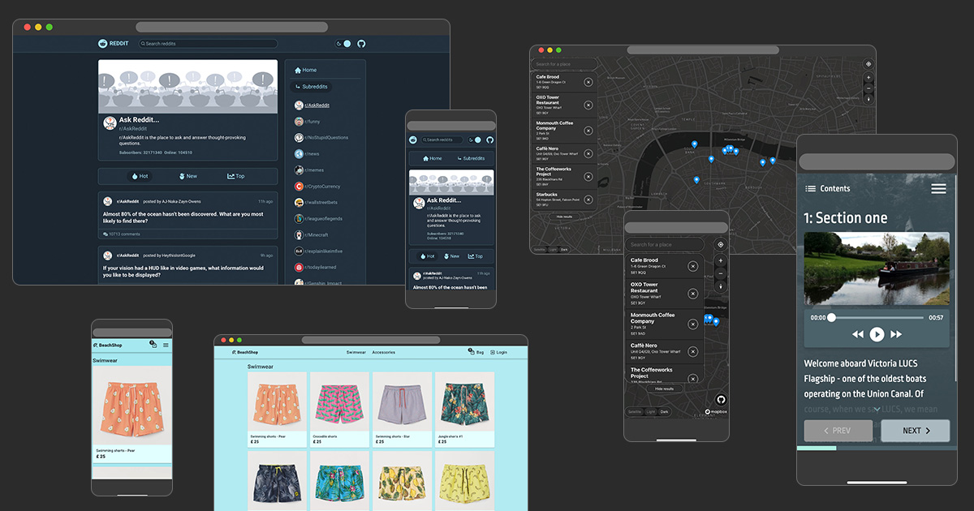The width and height of the screenshot is (974, 511).
Task: Zoom in with the plus icon on mobile map
Action: (721, 261)
